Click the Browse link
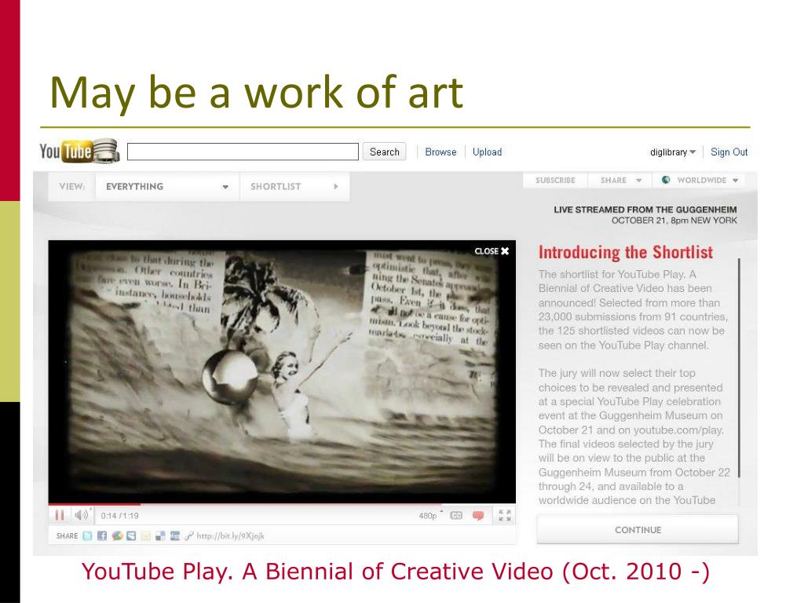Viewport: 804px width, 603px height. 440,152
